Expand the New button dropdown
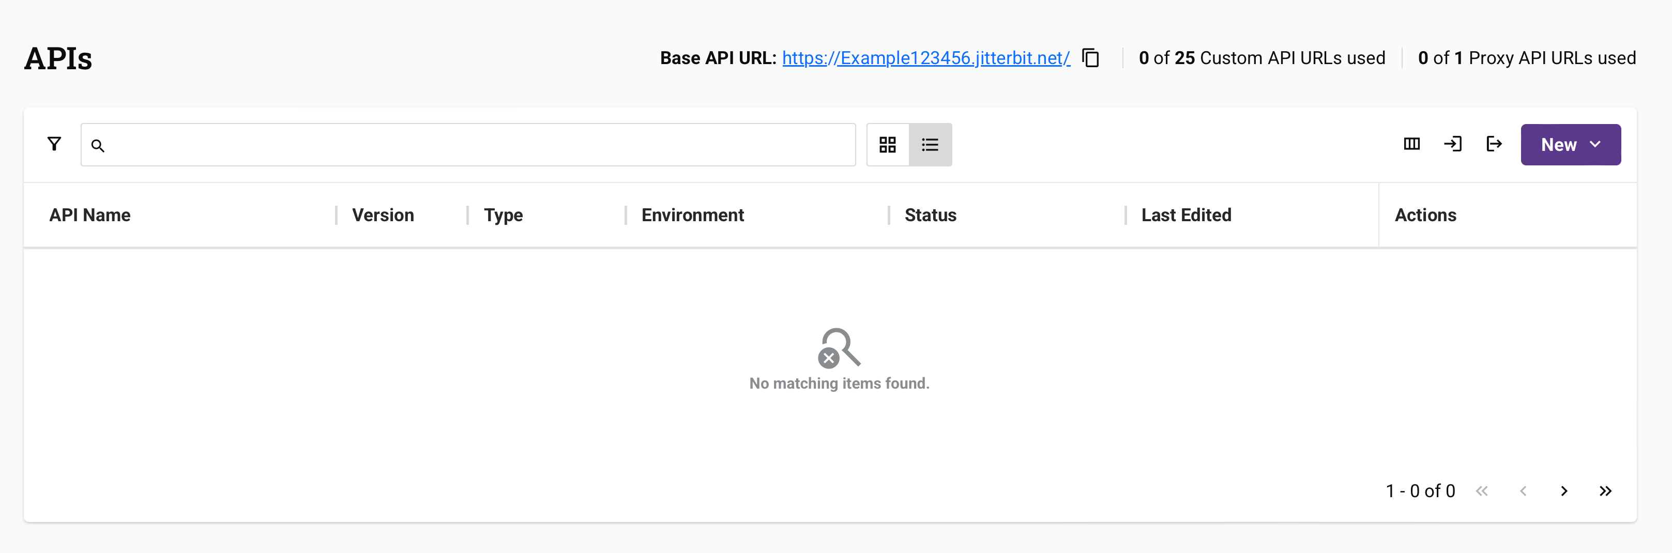 point(1595,144)
